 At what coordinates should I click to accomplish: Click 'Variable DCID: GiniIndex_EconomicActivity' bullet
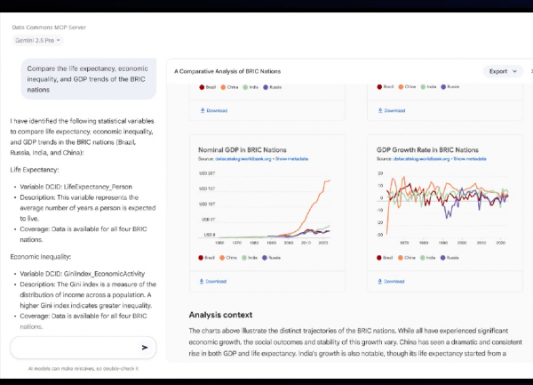pyautogui.click(x=83, y=274)
